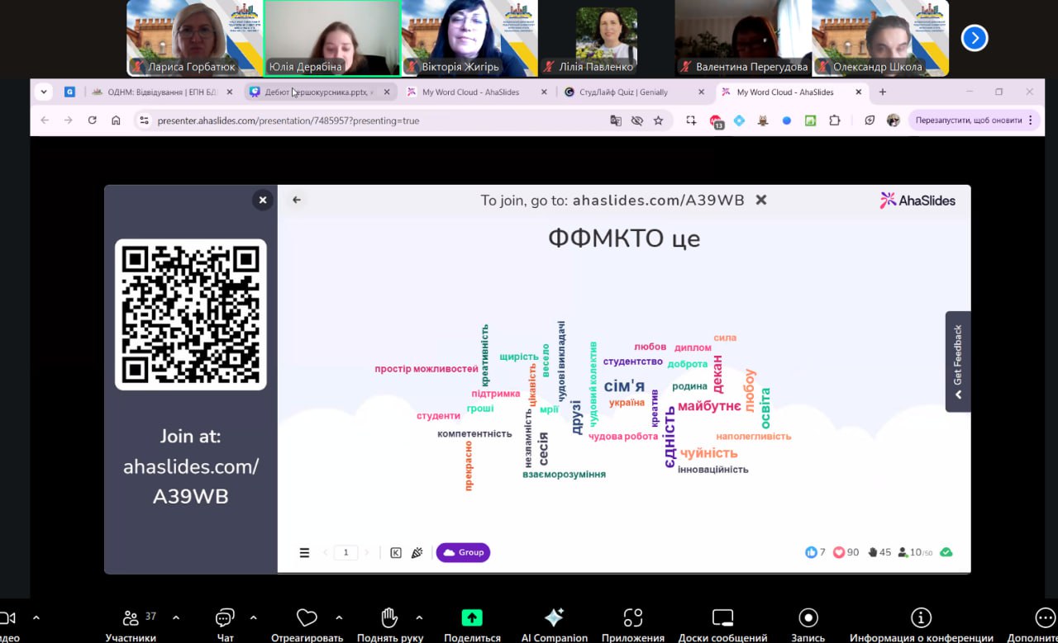This screenshot has width=1058, height=643.
Task: Open Zoom whiteboards icon
Action: coord(722,618)
